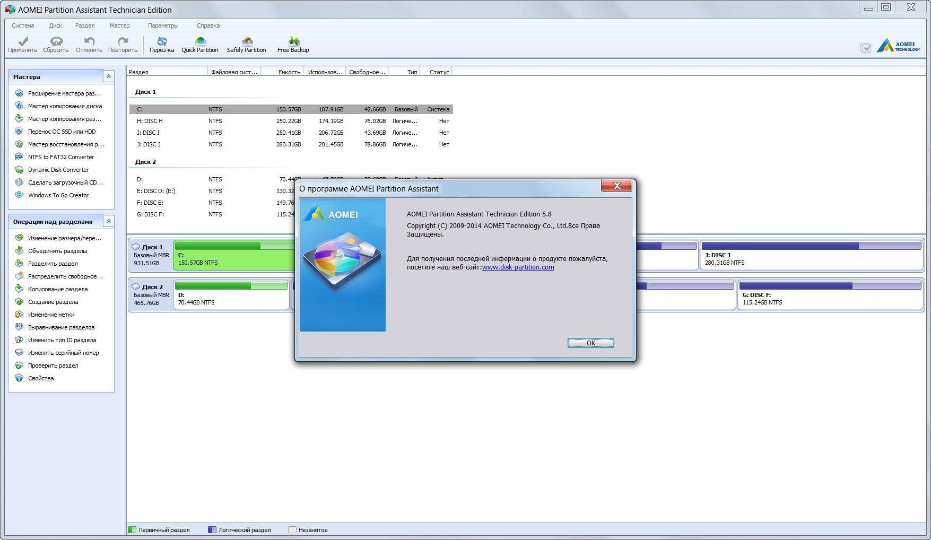Select Изменение метки operation

pos(45,315)
